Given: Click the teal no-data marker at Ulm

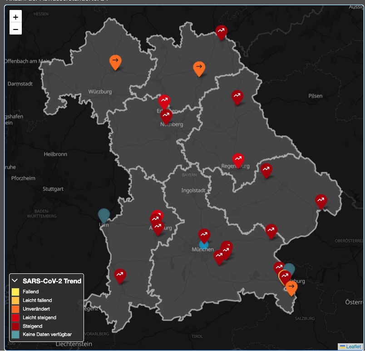Looking at the screenshot, I should coord(104,216).
